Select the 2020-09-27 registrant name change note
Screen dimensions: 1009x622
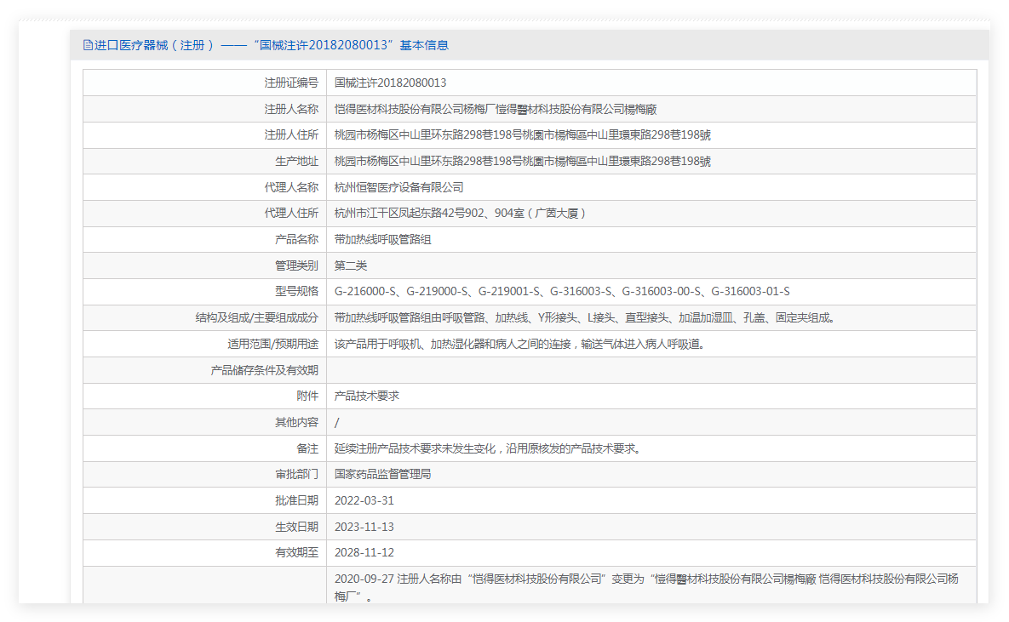click(x=646, y=587)
